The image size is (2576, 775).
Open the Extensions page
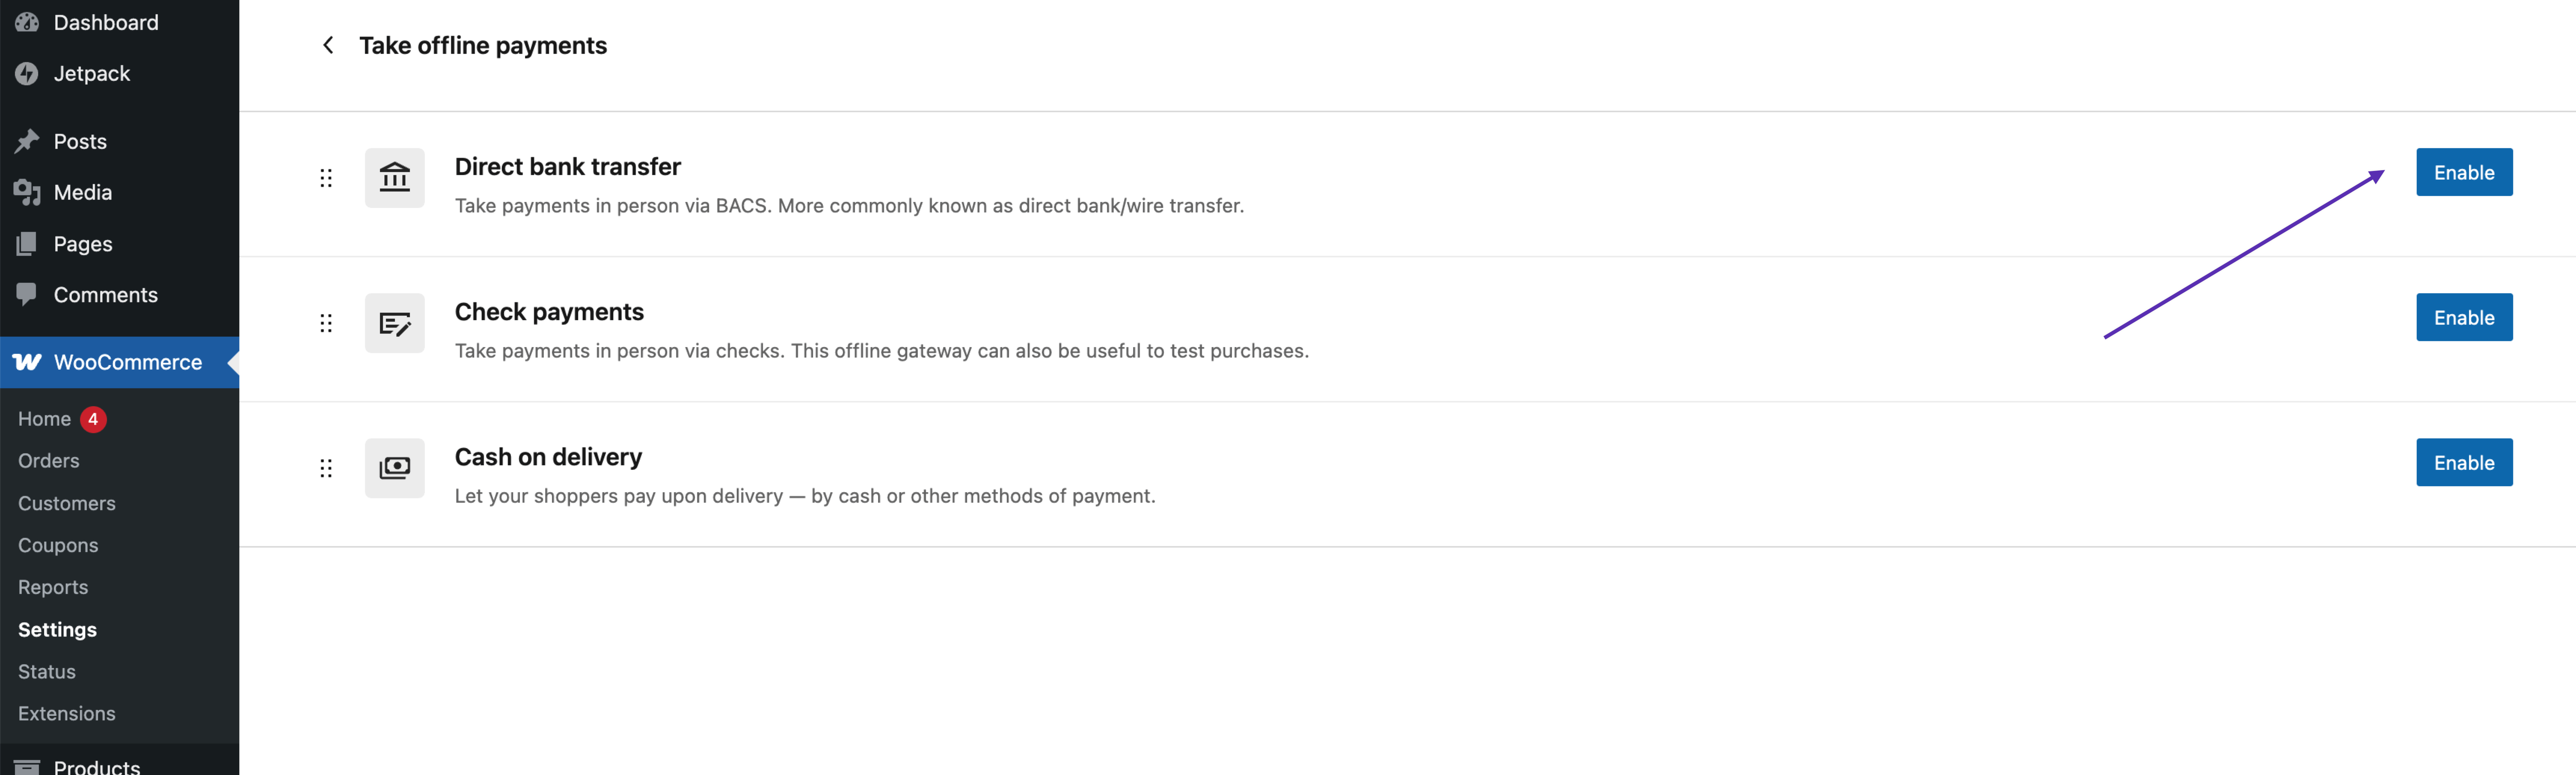(x=66, y=713)
